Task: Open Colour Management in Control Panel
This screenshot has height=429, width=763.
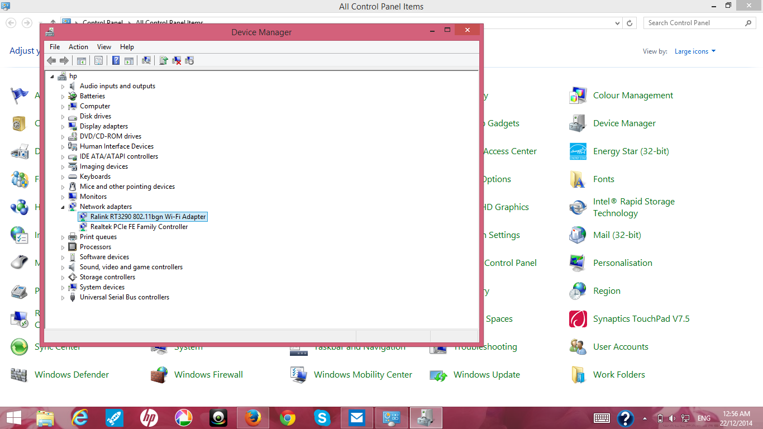Action: tap(633, 96)
